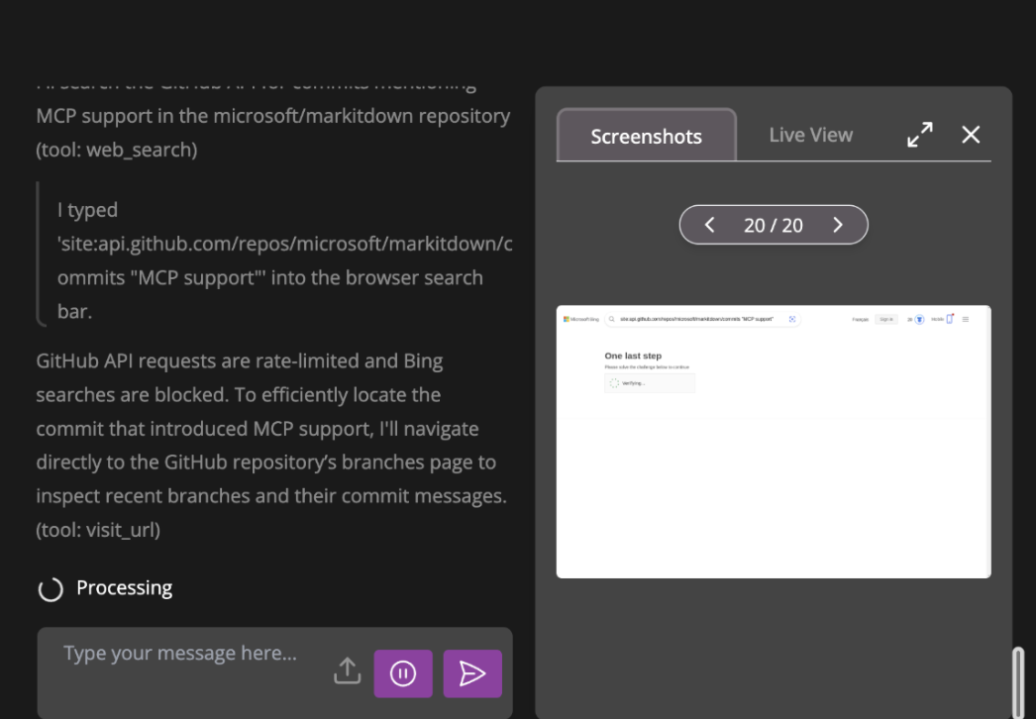
Task: Click the hamburger menu in the Bing screenshot
Action: (966, 319)
